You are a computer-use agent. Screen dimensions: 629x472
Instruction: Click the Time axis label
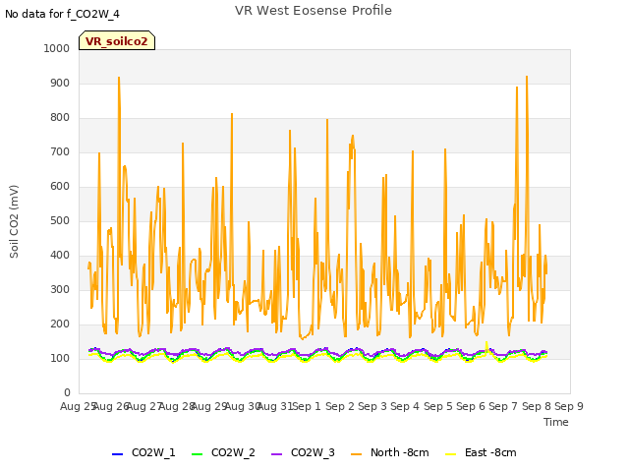[x=556, y=422]
